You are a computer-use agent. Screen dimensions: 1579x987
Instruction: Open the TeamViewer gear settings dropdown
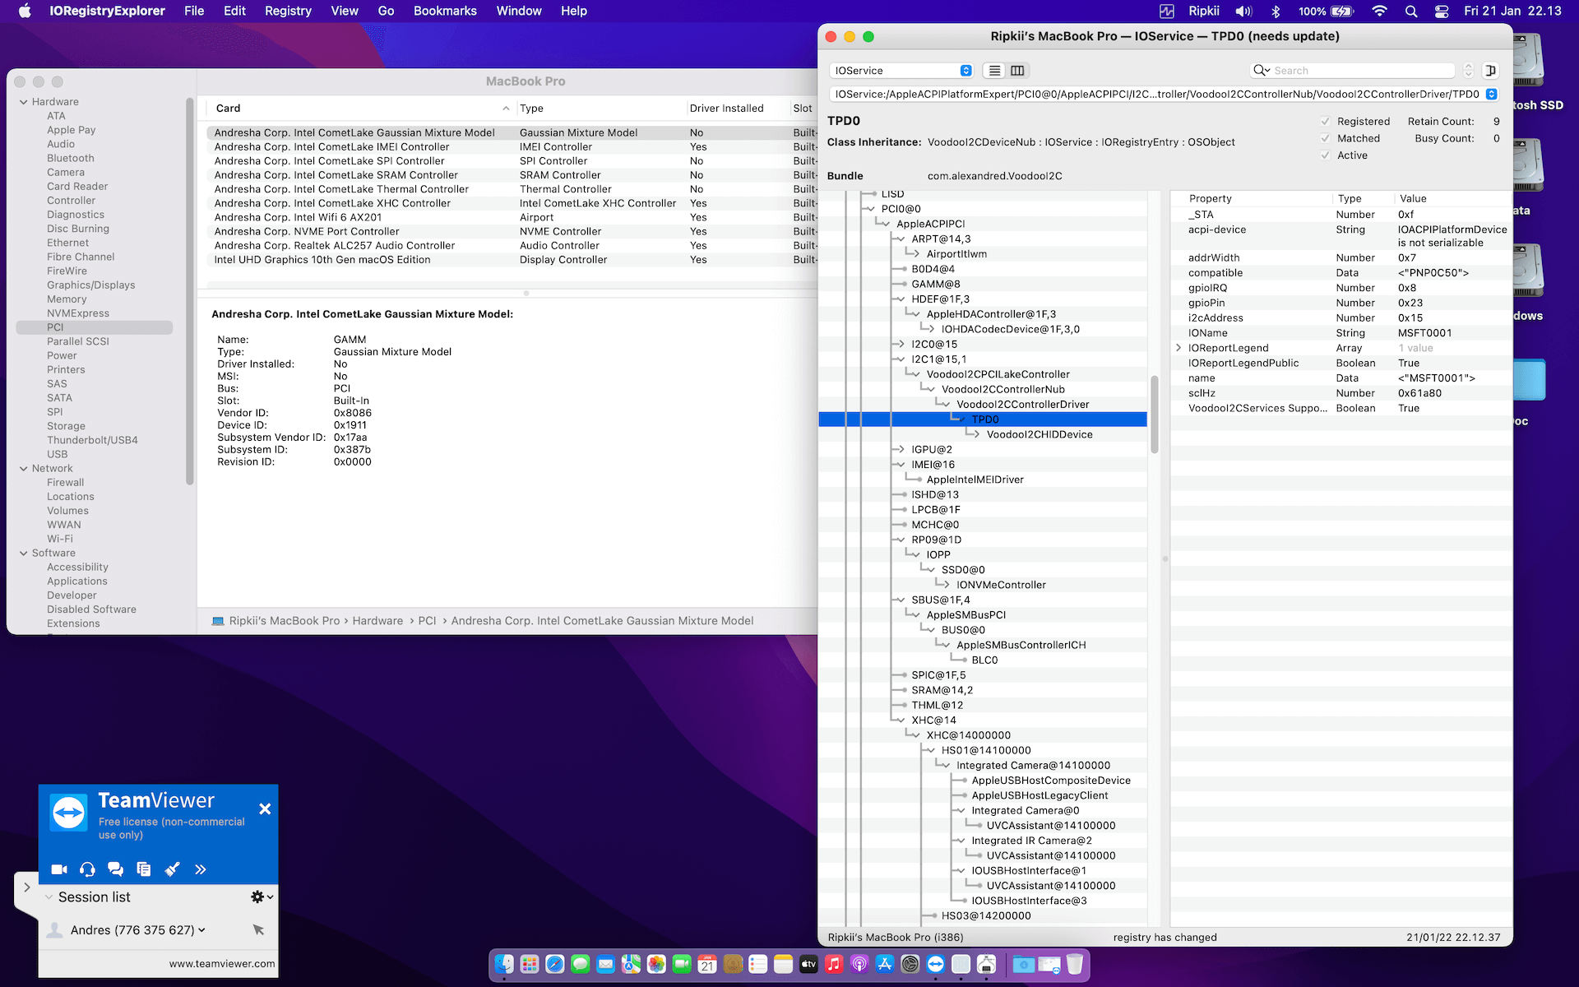[262, 897]
